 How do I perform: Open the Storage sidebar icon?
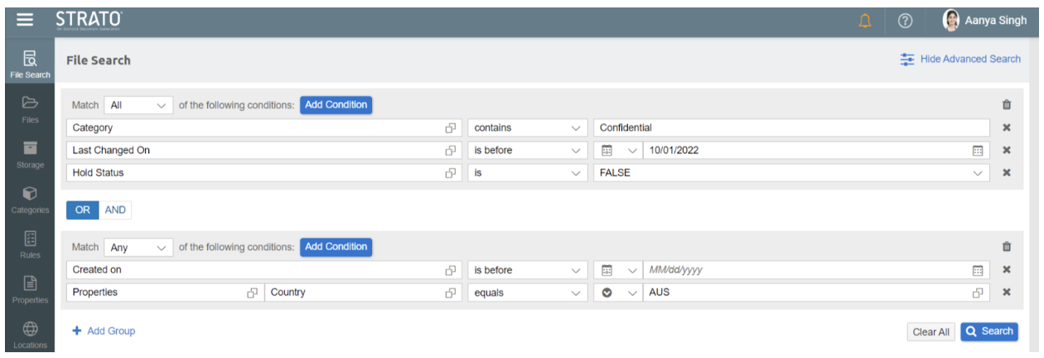(x=30, y=154)
